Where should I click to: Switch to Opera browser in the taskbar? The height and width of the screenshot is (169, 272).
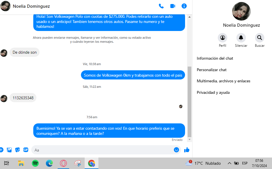click(x=63, y=163)
